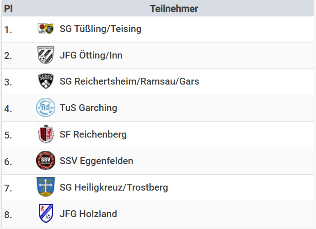Click the SG Tüßling/Teising club crest

[x=46, y=29]
